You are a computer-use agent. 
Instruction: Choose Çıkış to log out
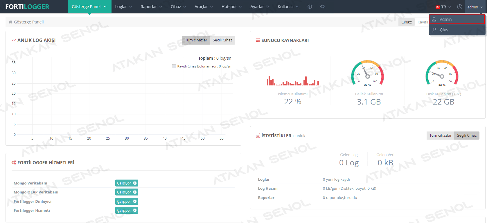coord(457,30)
